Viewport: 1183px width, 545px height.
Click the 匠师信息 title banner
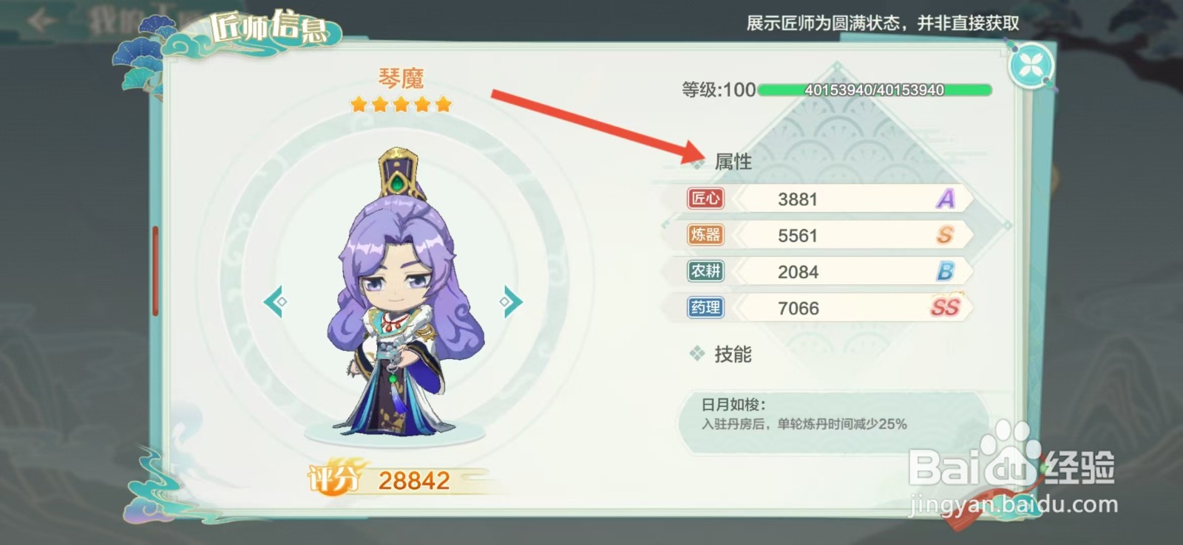click(x=269, y=30)
